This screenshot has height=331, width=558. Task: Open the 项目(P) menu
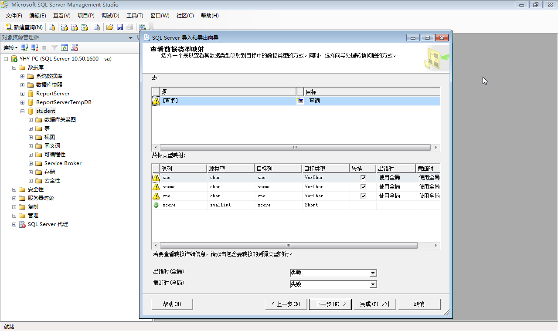pos(86,15)
